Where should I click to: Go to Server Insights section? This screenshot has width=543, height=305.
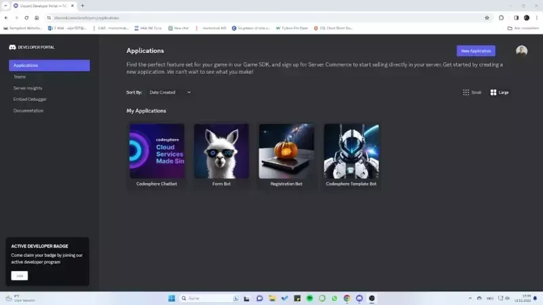(x=28, y=88)
